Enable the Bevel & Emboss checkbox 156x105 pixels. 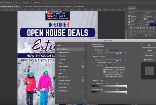[x=58, y=52]
